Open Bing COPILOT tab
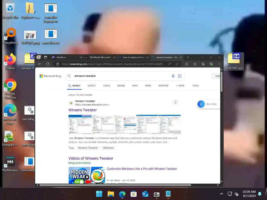The height and width of the screenshot is (200, 267). point(92,86)
